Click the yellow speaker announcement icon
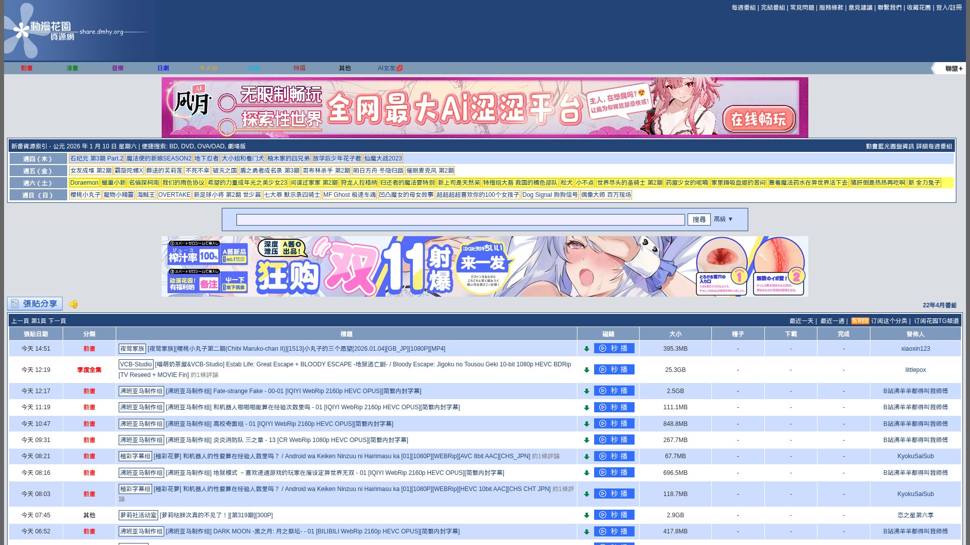Image resolution: width=970 pixels, height=545 pixels. (x=73, y=304)
